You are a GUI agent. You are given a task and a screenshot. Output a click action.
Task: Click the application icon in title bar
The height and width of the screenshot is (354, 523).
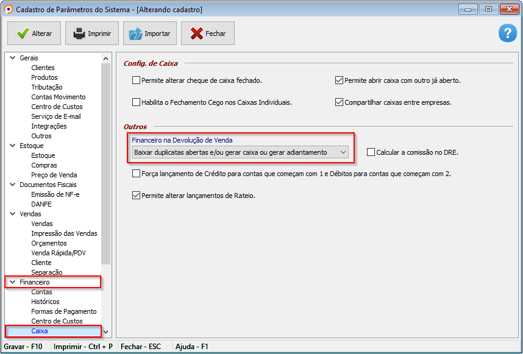(x=8, y=10)
